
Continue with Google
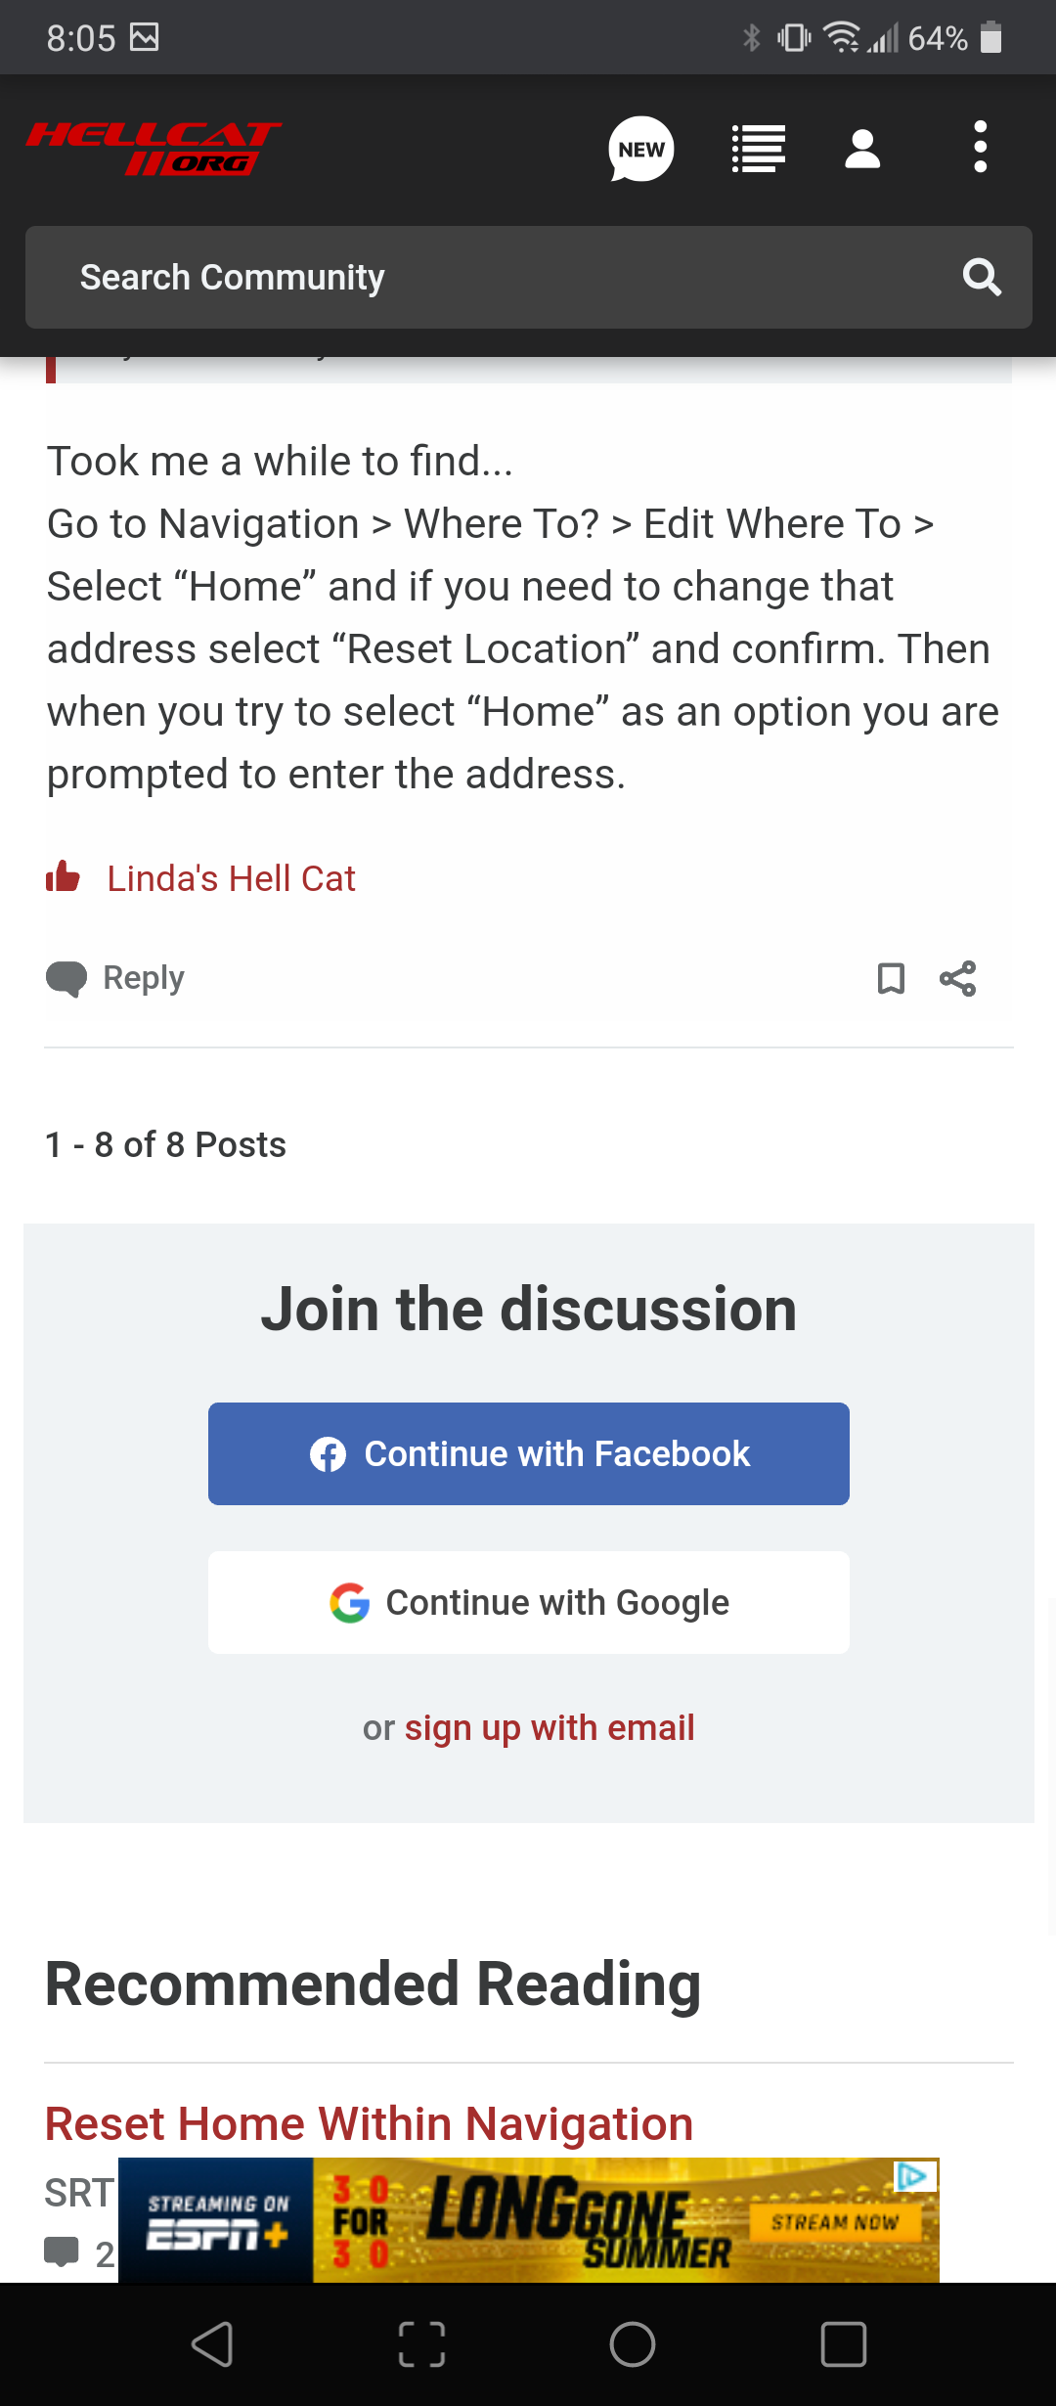point(528,1602)
